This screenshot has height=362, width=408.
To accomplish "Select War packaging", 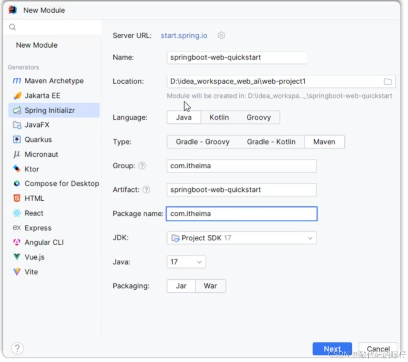I will click(210, 286).
